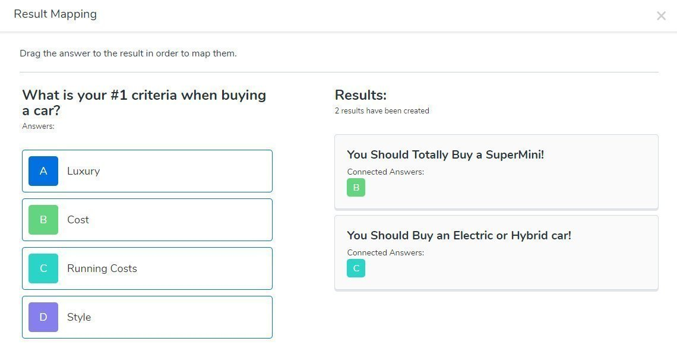This screenshot has width=677, height=354.
Task: Select the Style answer label
Action: coord(79,317)
